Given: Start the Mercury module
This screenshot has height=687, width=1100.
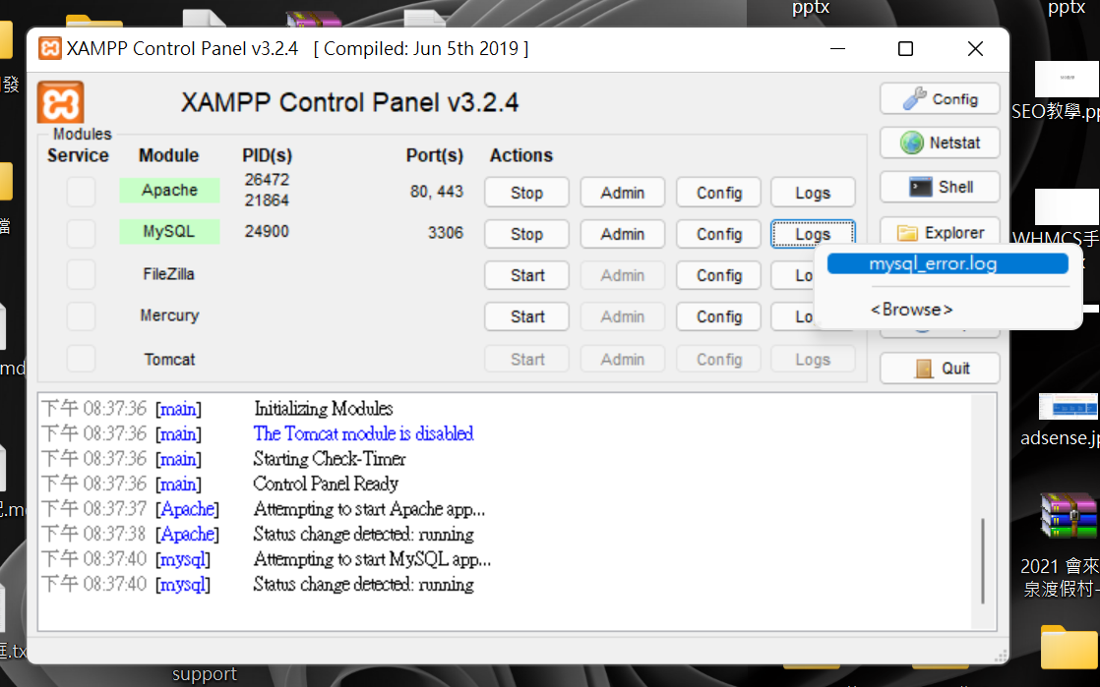Looking at the screenshot, I should coord(526,316).
